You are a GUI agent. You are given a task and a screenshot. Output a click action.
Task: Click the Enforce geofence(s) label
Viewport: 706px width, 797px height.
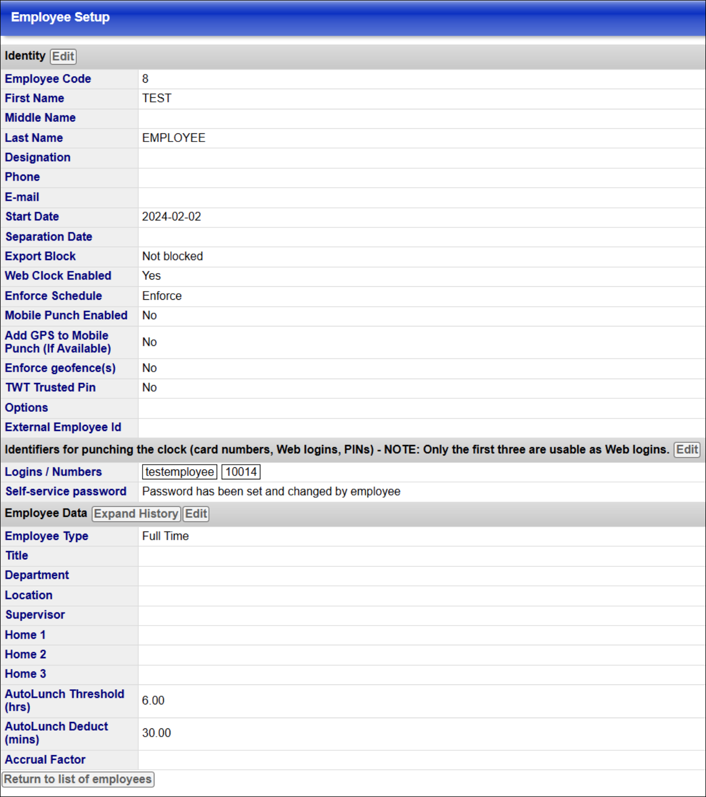(x=60, y=368)
